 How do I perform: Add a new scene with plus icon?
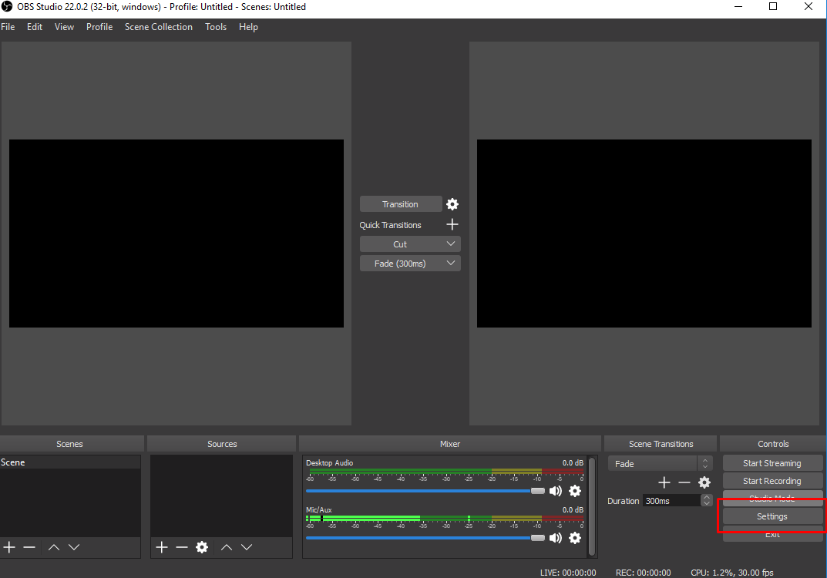[x=9, y=547]
